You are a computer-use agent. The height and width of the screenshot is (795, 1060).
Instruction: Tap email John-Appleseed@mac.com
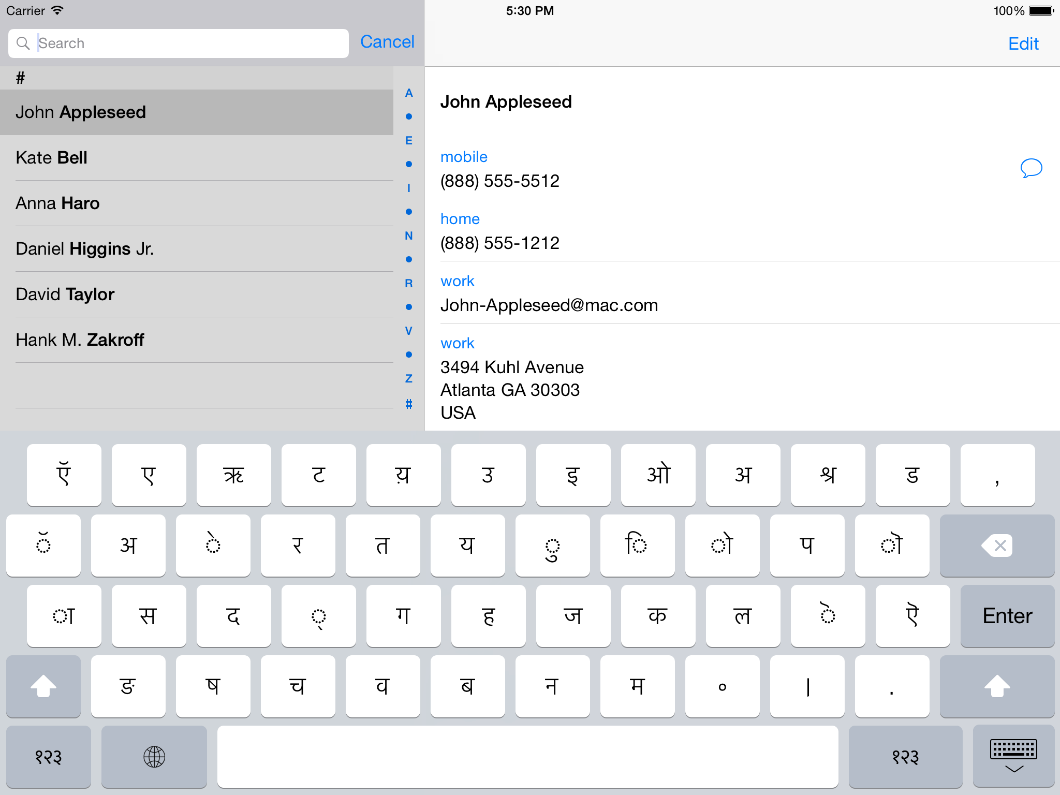(549, 305)
